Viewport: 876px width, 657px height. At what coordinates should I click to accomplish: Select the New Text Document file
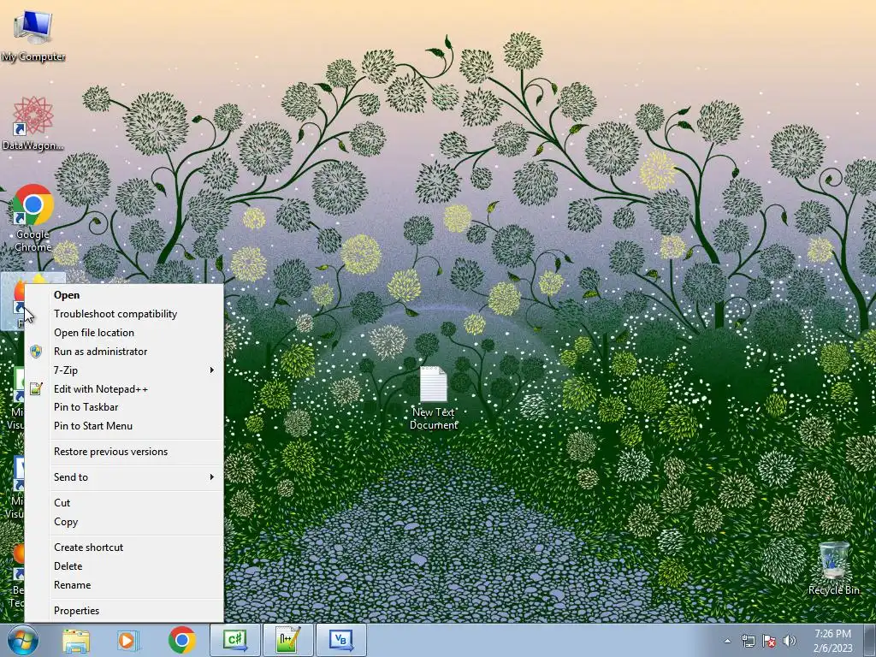pyautogui.click(x=434, y=398)
